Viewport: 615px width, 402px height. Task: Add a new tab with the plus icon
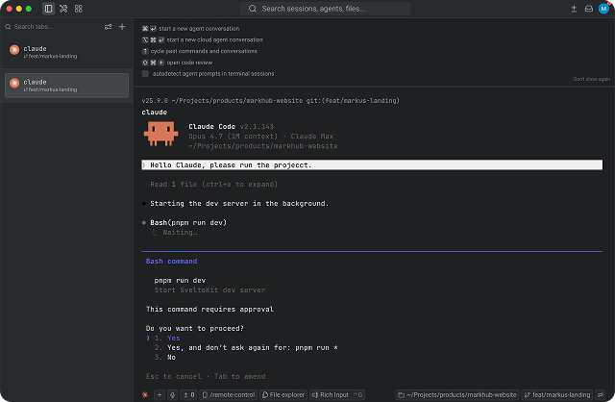(x=122, y=27)
